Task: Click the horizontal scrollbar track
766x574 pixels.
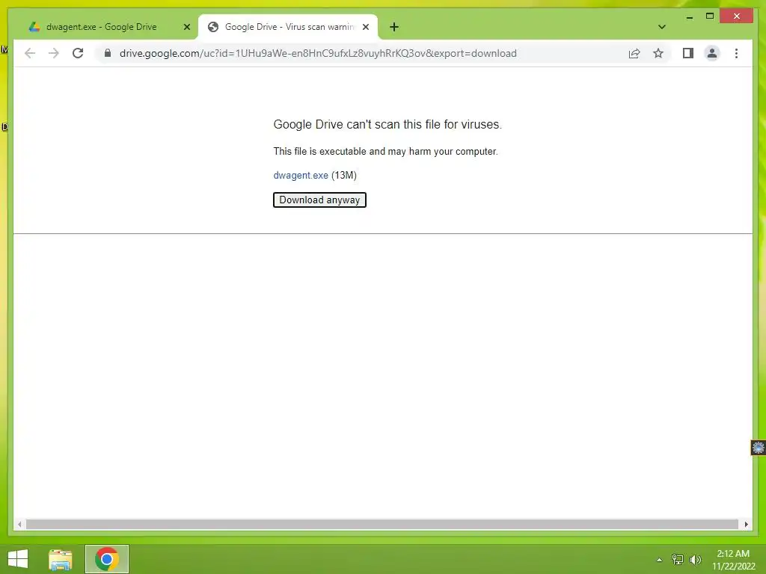Action: [x=382, y=524]
